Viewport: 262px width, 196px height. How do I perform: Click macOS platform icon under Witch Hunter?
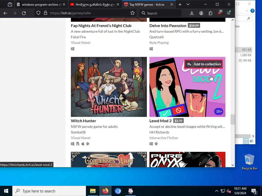(83, 144)
